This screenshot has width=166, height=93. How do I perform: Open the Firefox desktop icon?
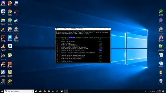point(10,3)
